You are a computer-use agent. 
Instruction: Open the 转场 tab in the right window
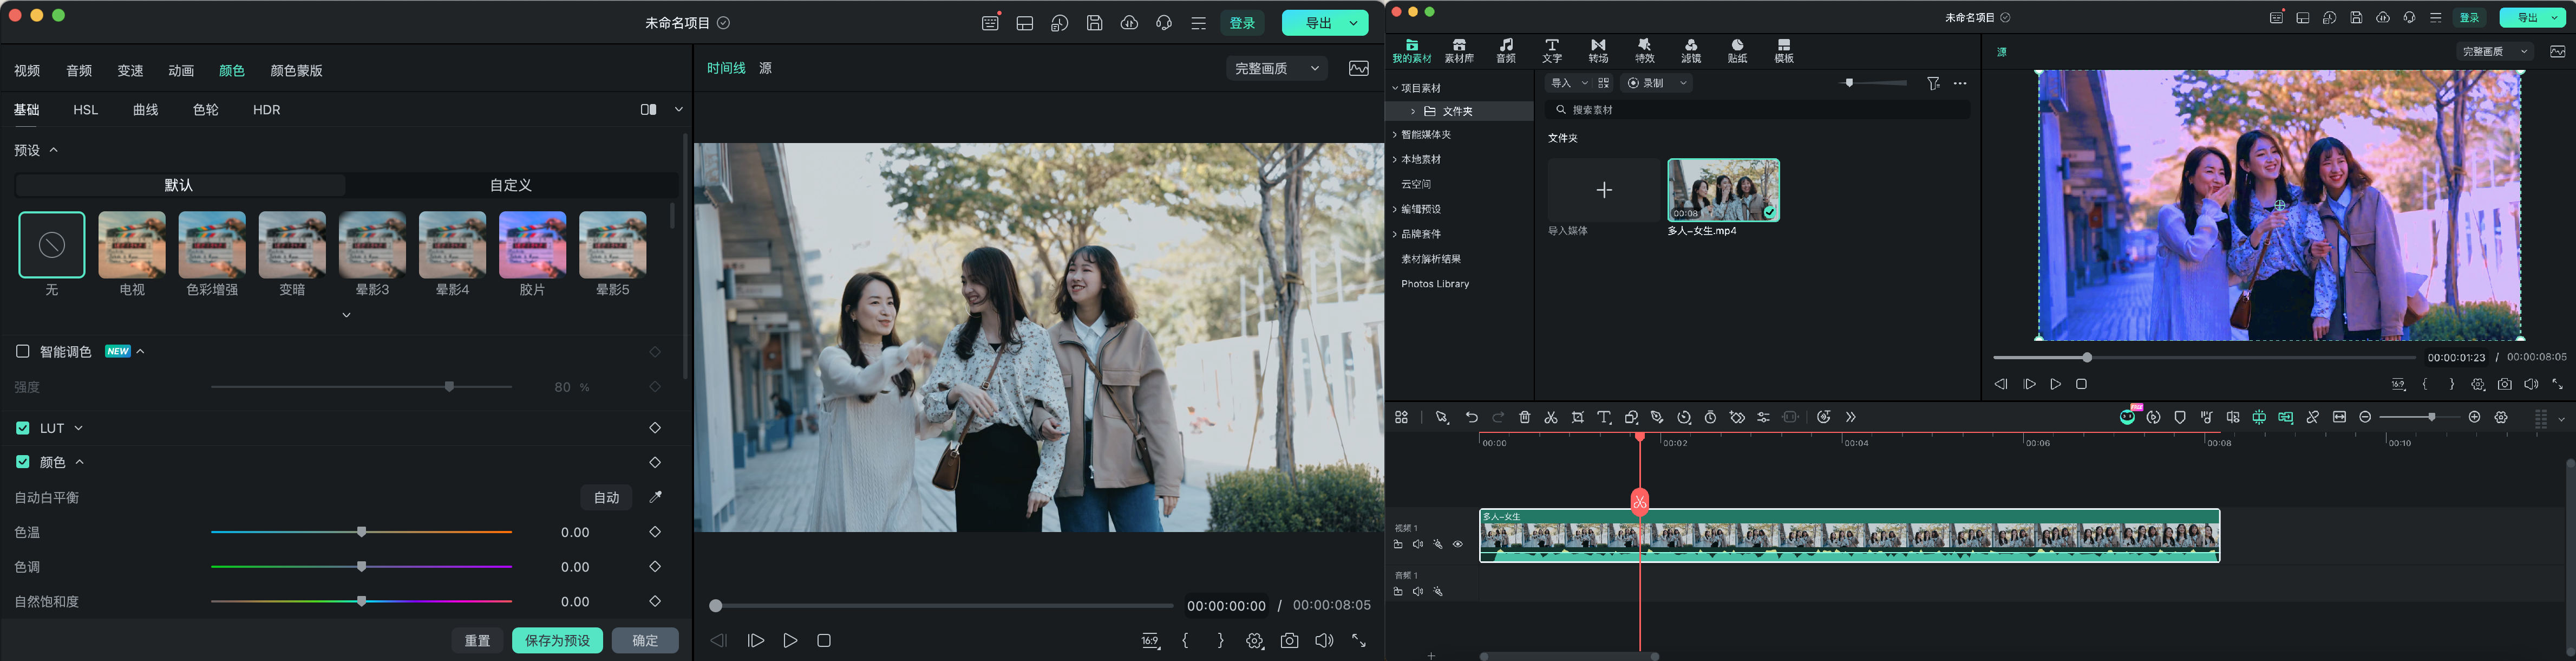1598,51
